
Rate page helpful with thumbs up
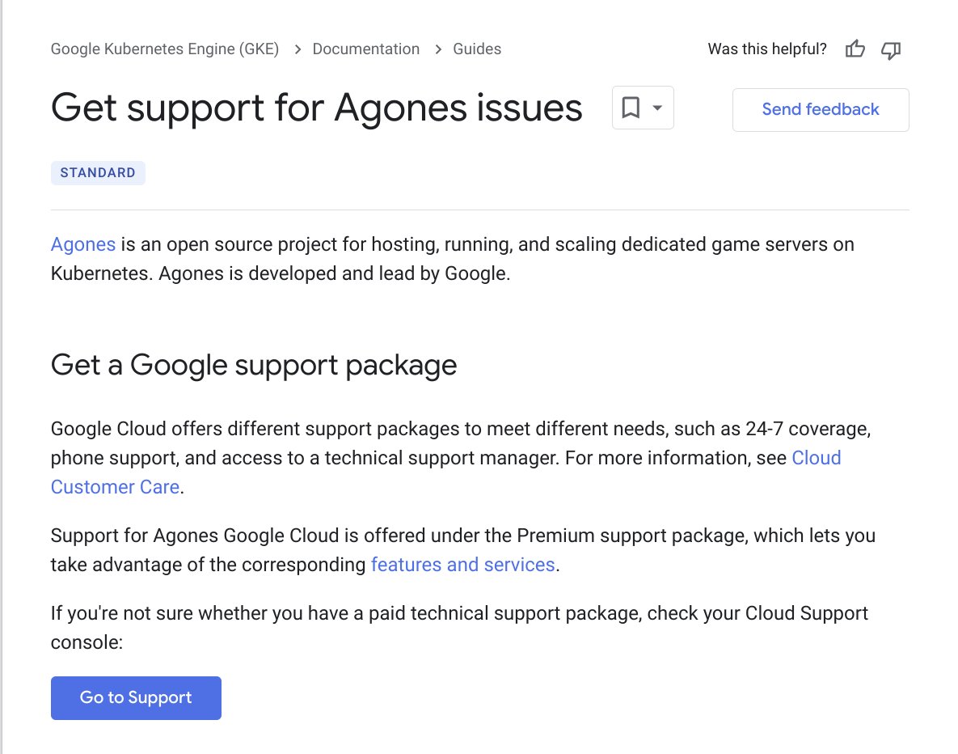pyautogui.click(x=855, y=49)
